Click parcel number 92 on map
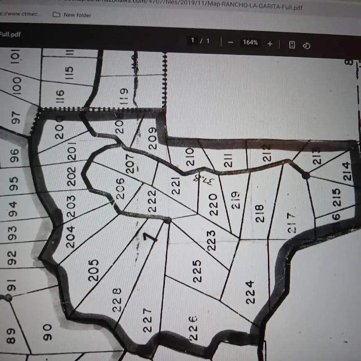Viewport: 361px width, 361px height. 12,258
